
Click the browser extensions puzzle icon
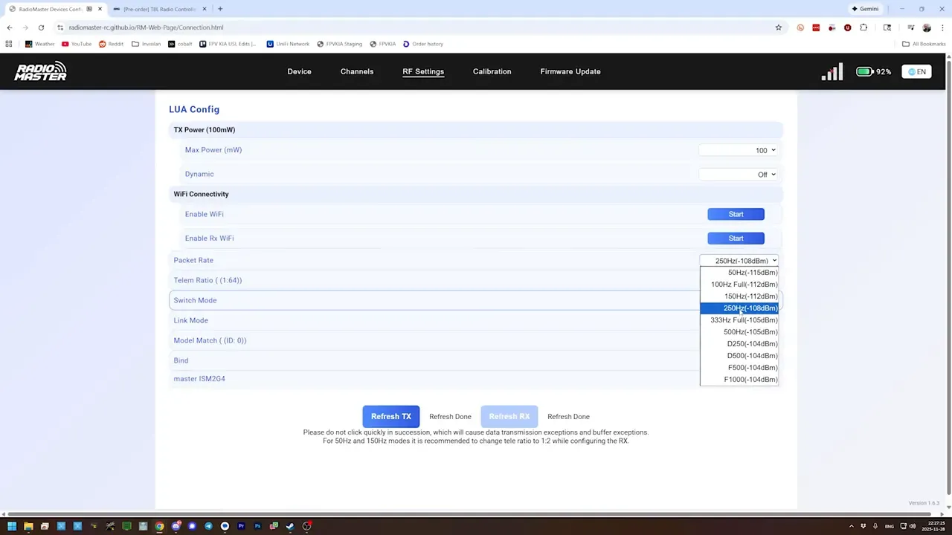863,27
